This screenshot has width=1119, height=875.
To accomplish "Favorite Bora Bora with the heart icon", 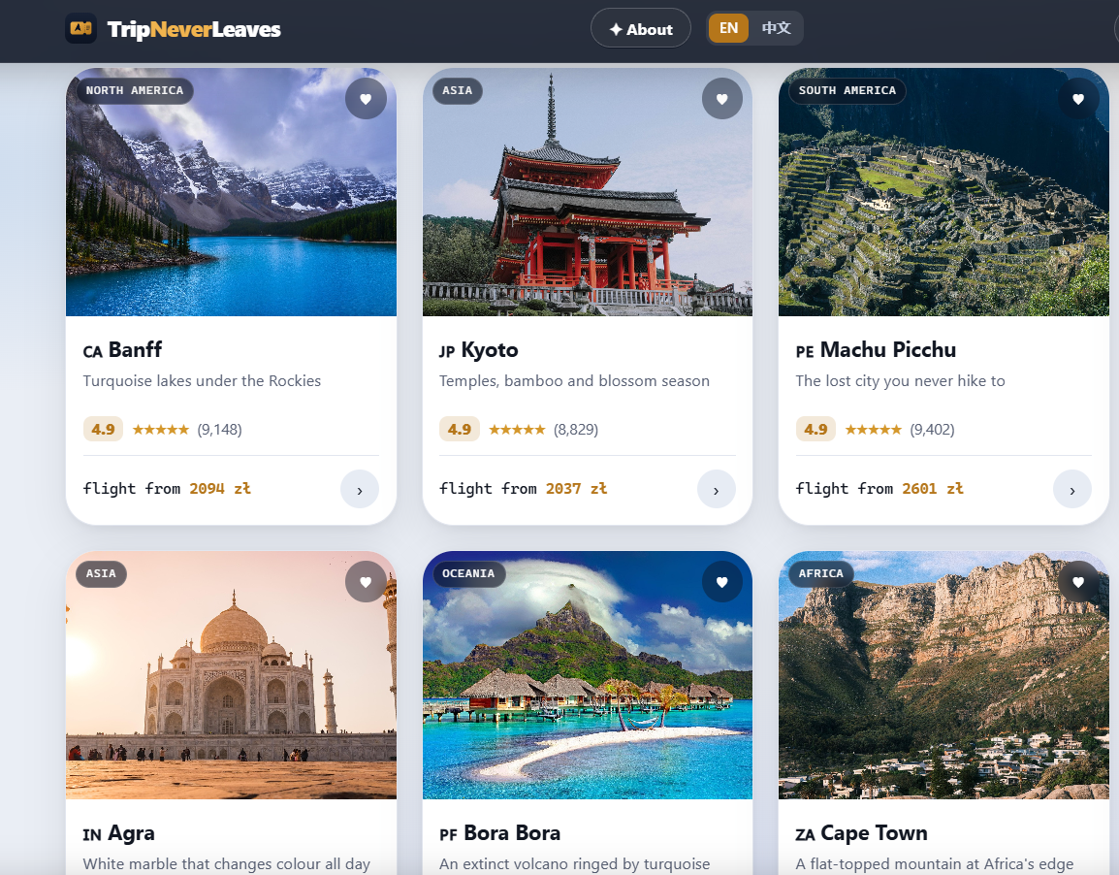I will pyautogui.click(x=721, y=582).
